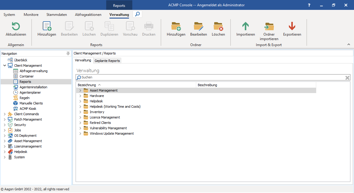Open the help question mark icon

(x=309, y=5)
